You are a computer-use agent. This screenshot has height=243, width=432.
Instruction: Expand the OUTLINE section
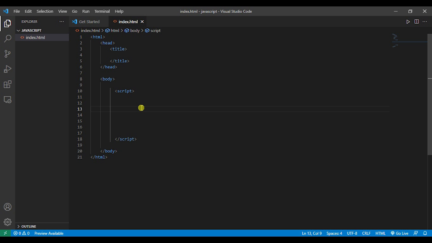29,226
